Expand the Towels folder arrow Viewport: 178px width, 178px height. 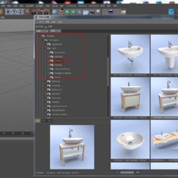tap(48, 77)
